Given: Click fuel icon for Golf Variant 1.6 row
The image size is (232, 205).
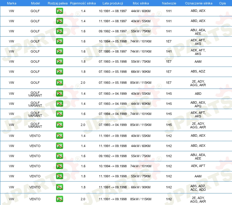Looking at the screenshot, I should 59,113.
